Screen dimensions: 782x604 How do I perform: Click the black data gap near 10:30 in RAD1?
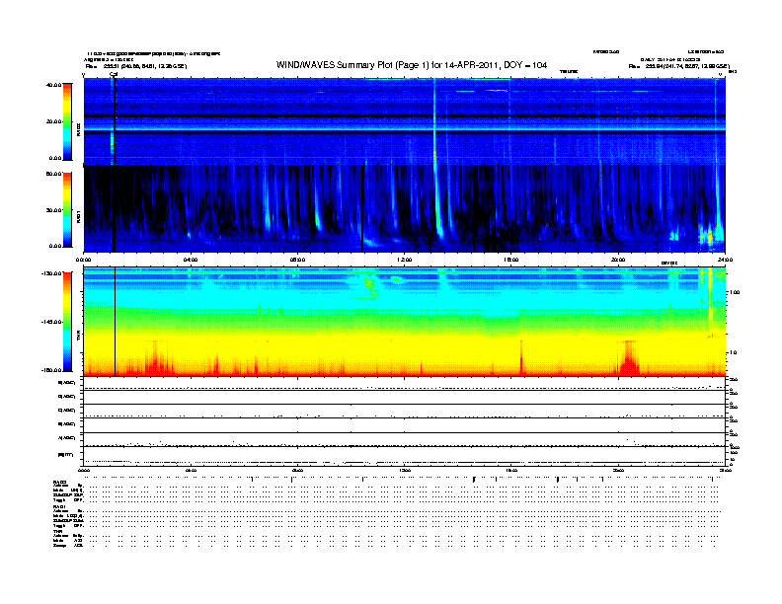[x=362, y=208]
